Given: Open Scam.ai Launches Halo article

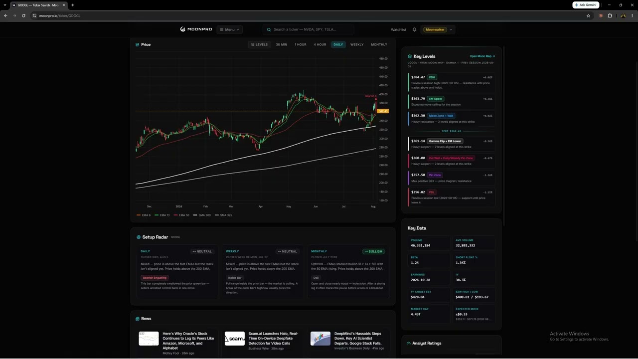Looking at the screenshot, I should pos(273,338).
